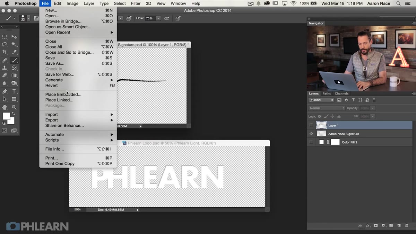
Task: Select the Clone Stamp tool
Action: [x=5, y=68]
